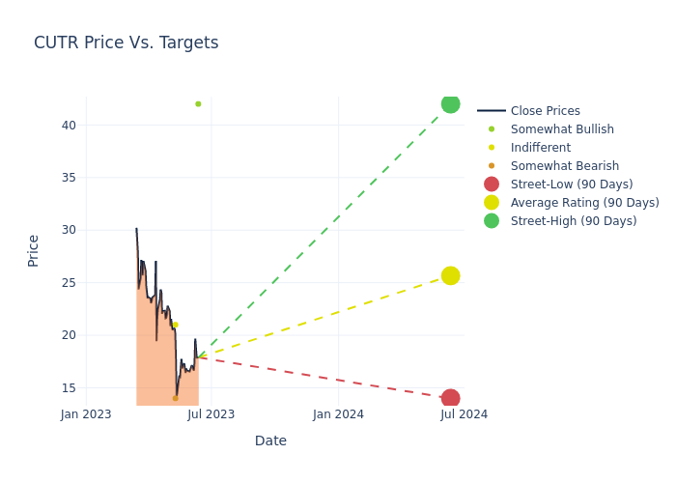This screenshot has width=676, height=483.
Task: Click the small green Somewhat Bullish point
Action: coord(198,104)
